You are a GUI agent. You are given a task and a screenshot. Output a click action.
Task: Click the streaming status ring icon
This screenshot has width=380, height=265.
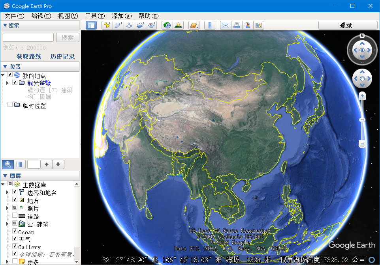point(372,259)
